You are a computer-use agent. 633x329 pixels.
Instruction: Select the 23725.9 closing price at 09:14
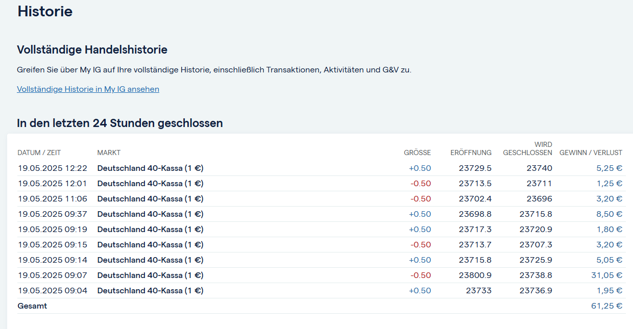(x=535, y=260)
